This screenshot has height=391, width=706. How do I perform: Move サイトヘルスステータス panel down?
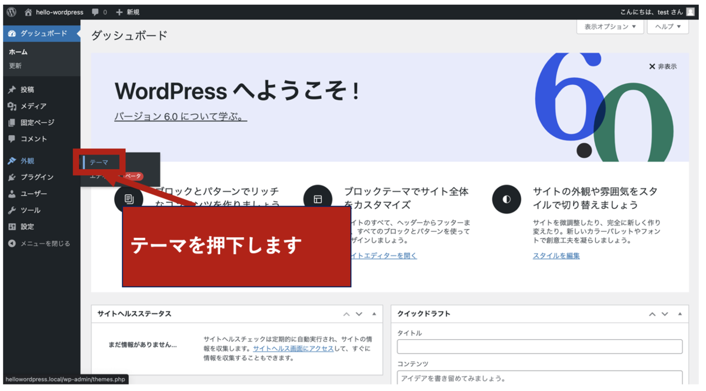[359, 315]
